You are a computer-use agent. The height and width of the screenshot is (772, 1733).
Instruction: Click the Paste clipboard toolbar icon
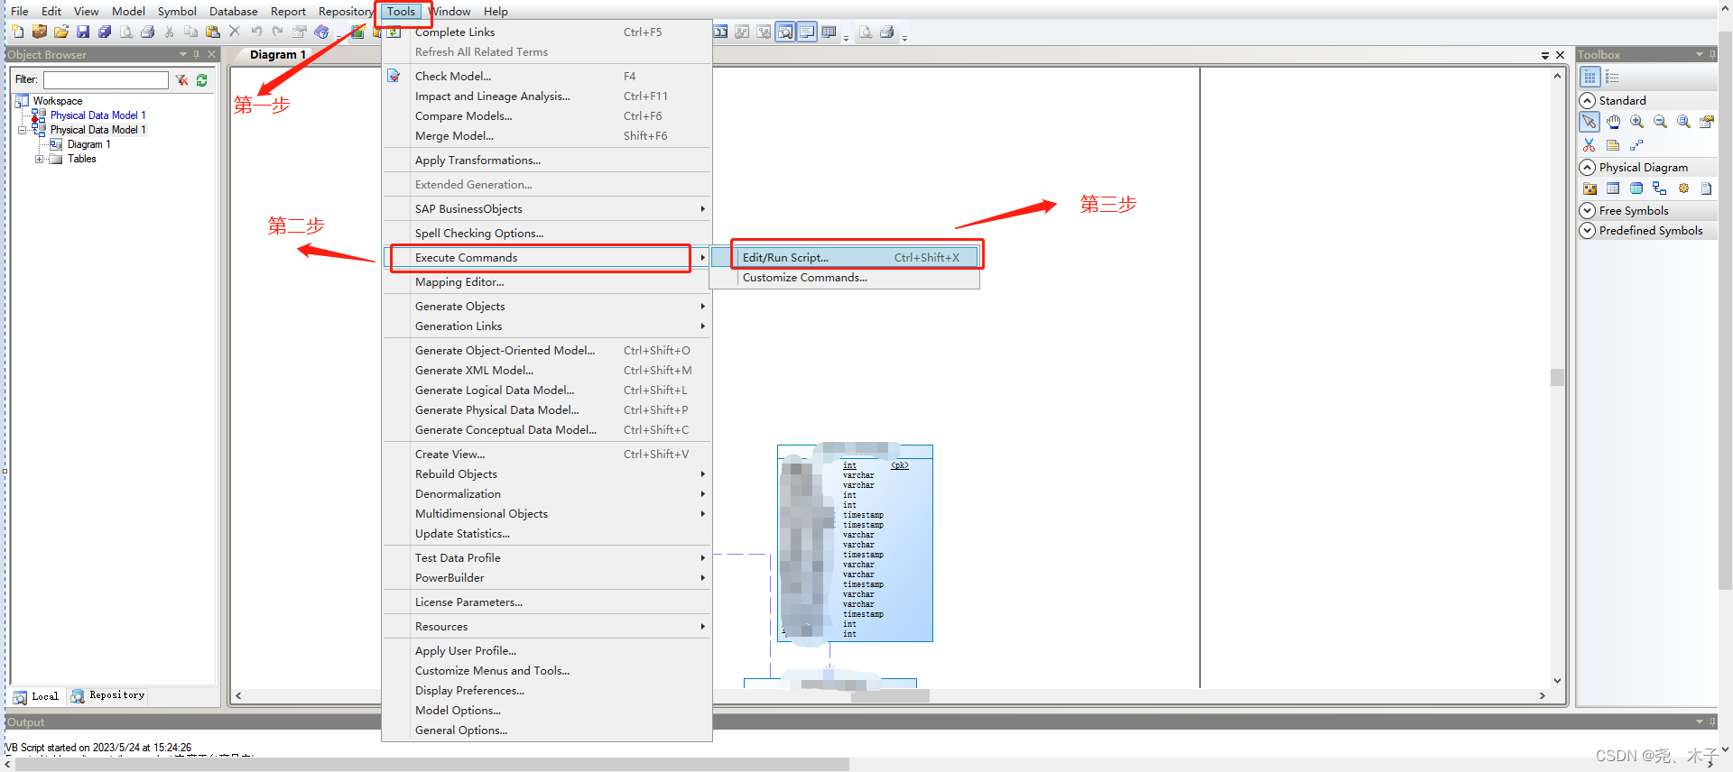pyautogui.click(x=212, y=32)
